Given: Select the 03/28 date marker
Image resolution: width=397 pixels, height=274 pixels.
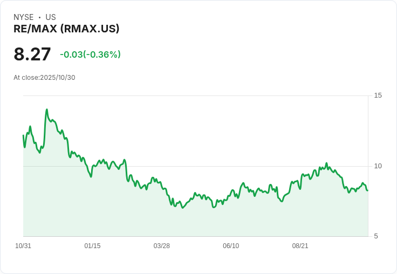Looking at the screenshot, I should click(161, 246).
